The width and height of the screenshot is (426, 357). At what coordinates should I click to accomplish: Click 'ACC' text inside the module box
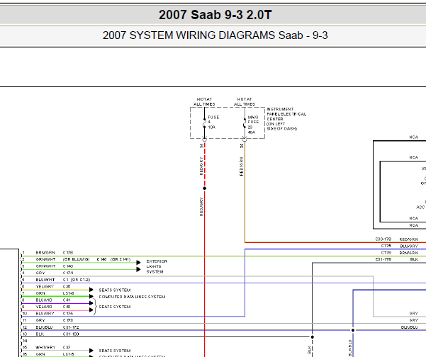[420, 207]
